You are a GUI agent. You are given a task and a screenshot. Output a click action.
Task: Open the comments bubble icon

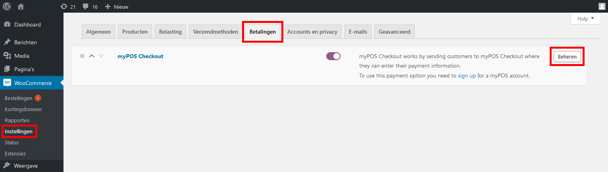pyautogui.click(x=86, y=7)
